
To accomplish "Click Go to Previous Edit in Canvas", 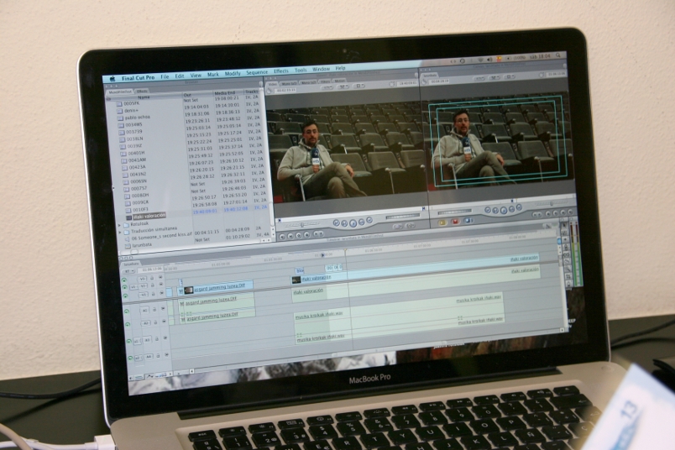I will click(488, 210).
